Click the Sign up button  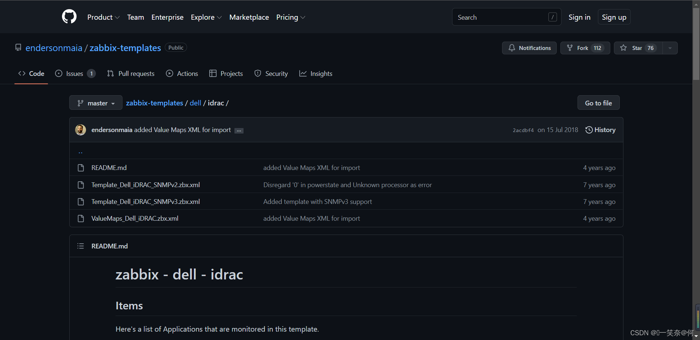[x=614, y=17]
